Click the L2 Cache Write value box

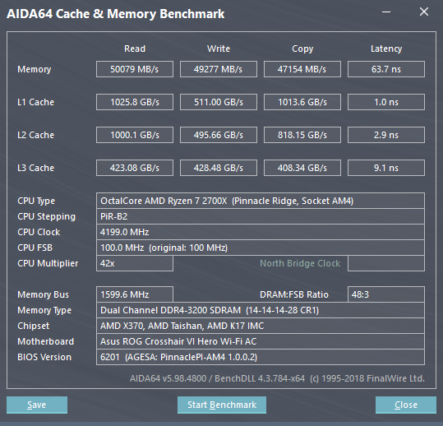219,135
